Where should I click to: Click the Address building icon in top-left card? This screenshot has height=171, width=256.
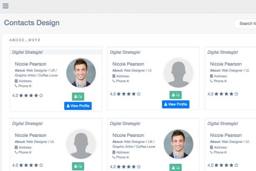16,81
